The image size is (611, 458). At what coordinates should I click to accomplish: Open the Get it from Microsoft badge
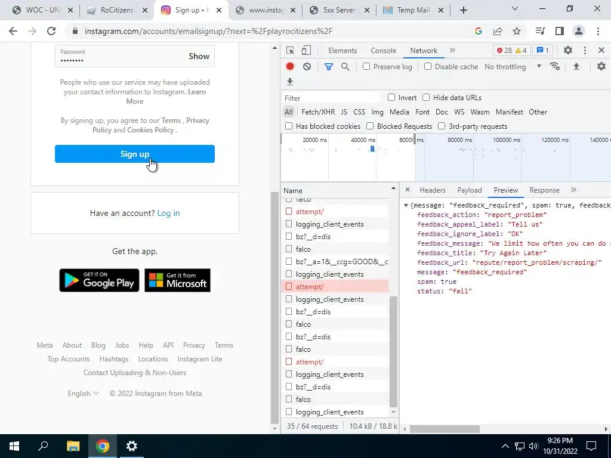(x=177, y=280)
